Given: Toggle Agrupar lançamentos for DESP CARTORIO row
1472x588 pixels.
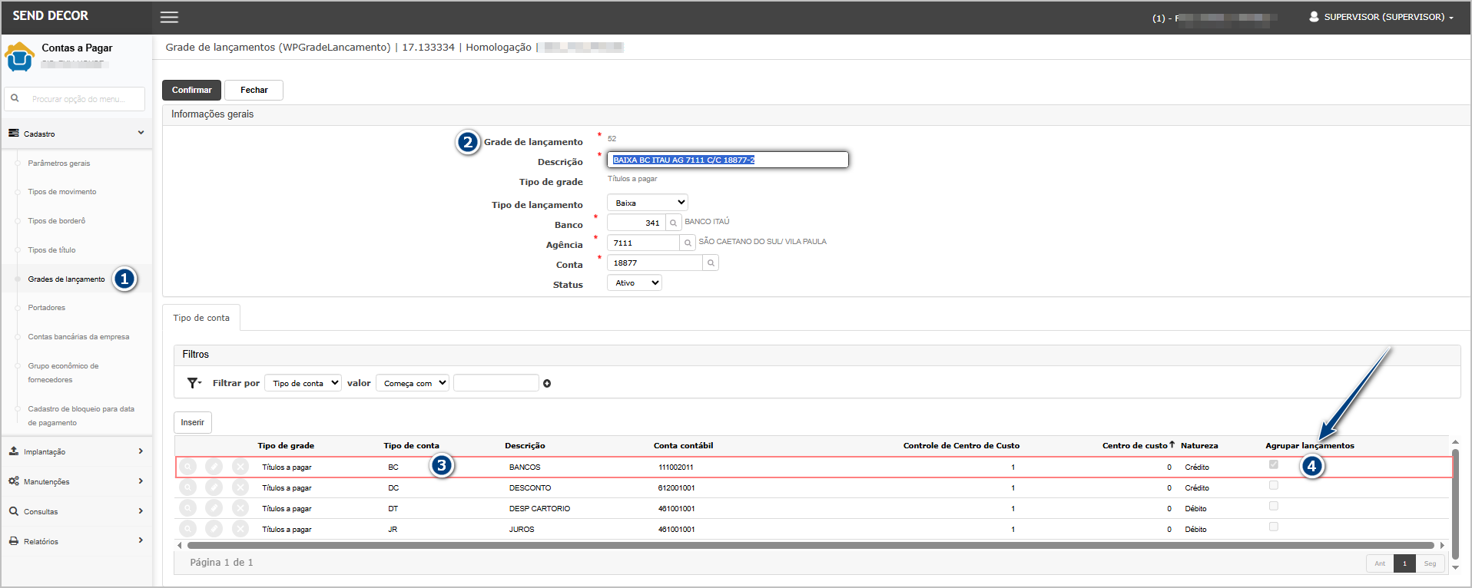Looking at the screenshot, I should pos(1274,506).
